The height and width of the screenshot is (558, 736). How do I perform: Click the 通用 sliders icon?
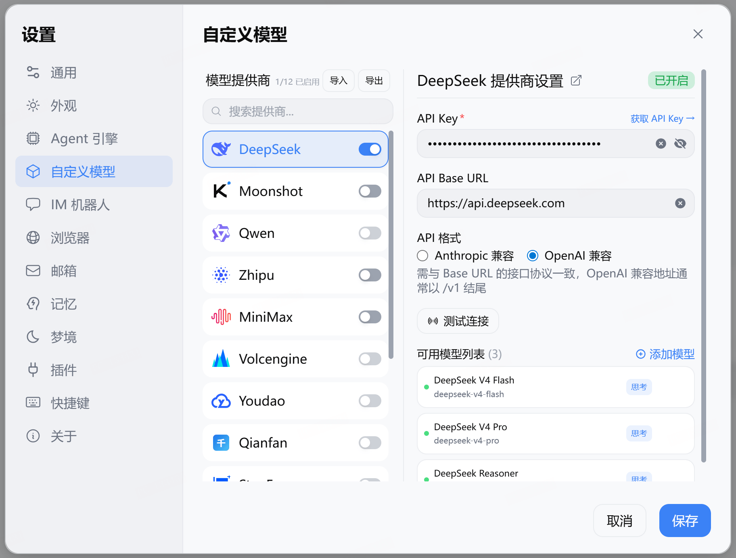coord(33,73)
